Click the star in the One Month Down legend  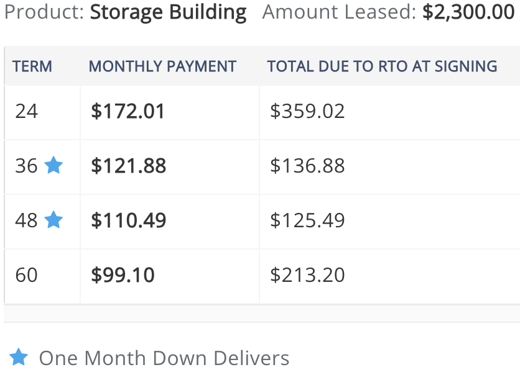(19, 357)
